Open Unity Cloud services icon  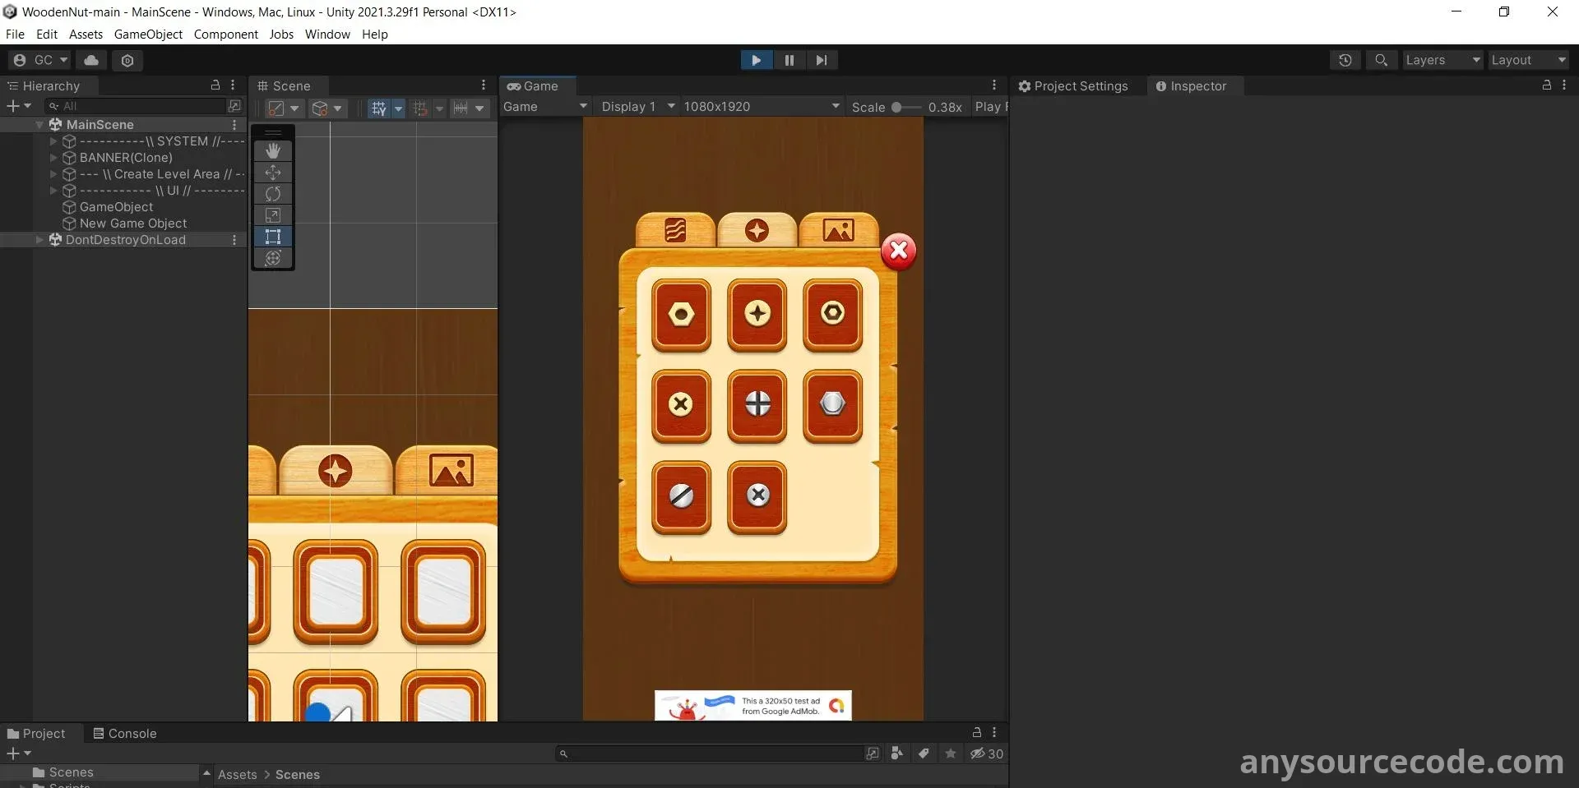[x=91, y=60]
